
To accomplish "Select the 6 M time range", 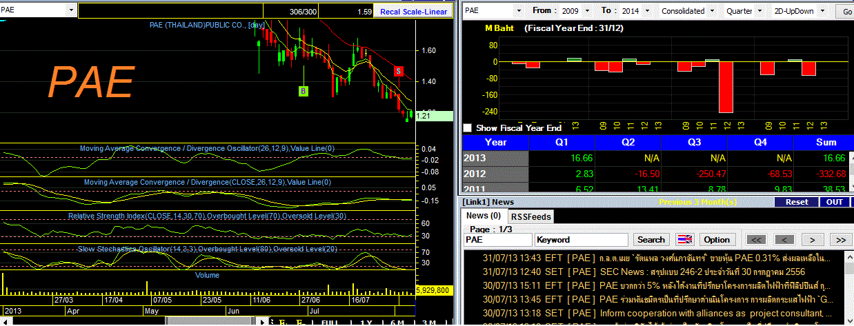I will (397, 322).
